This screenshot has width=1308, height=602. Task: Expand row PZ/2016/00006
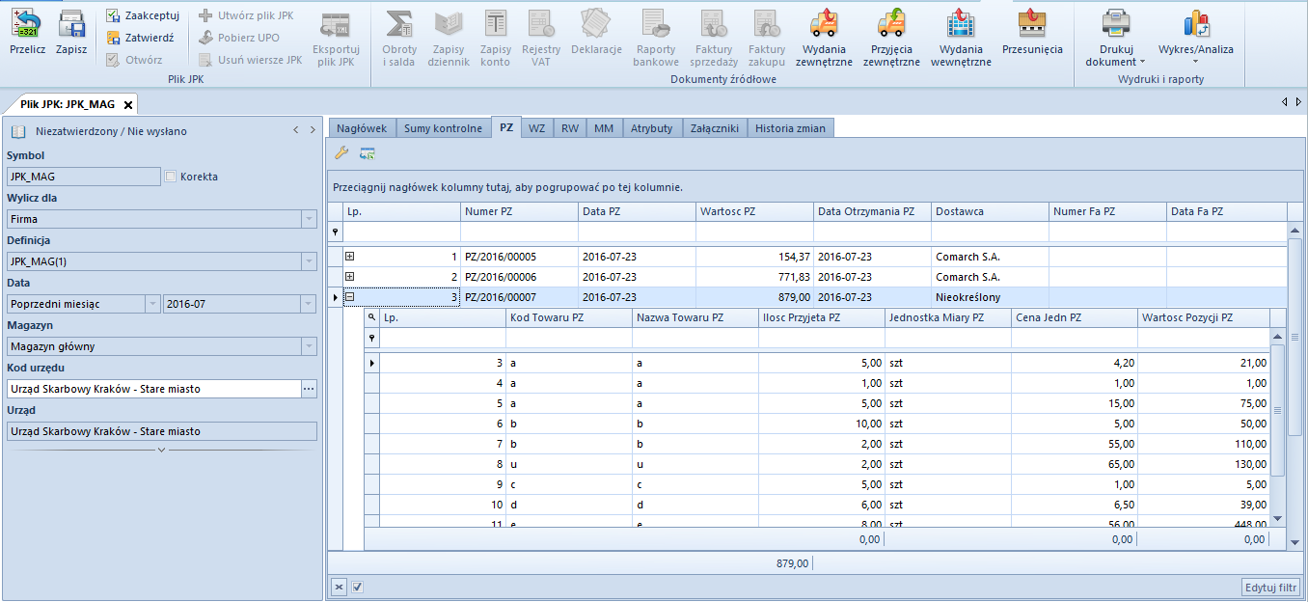[350, 277]
